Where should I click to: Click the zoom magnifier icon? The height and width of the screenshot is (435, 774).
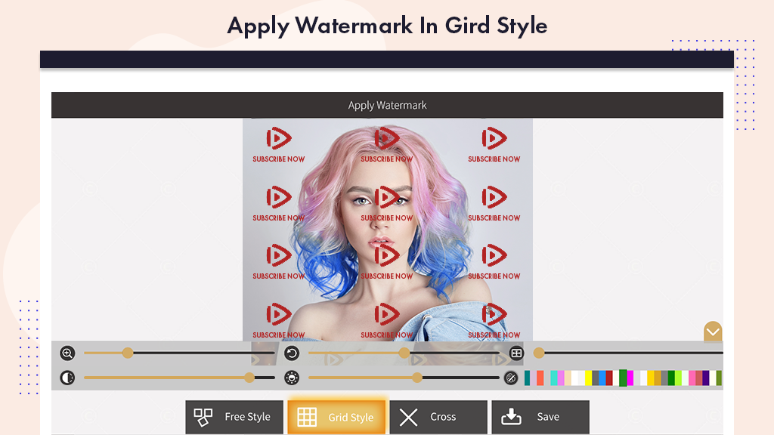pyautogui.click(x=67, y=353)
